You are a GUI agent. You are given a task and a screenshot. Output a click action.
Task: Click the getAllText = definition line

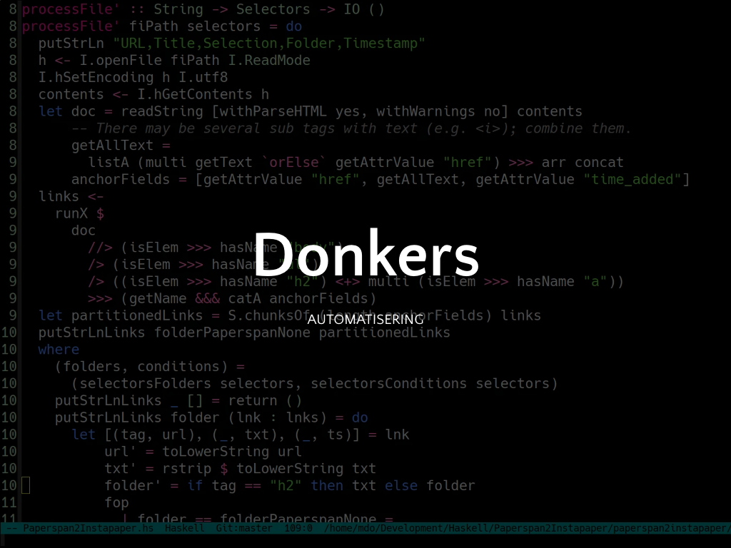click(121, 146)
